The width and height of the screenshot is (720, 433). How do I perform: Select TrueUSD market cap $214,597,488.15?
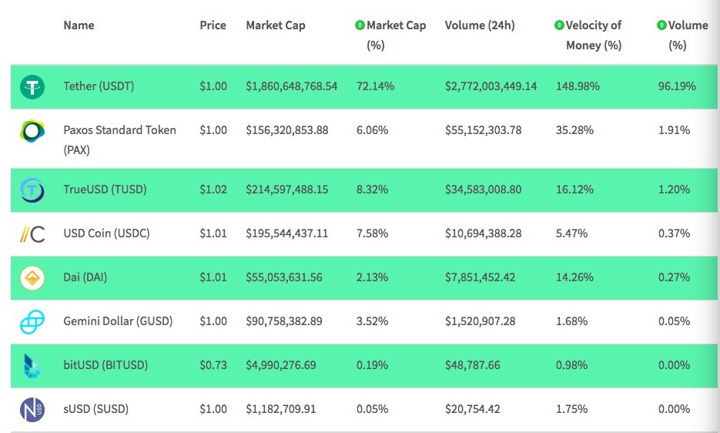tap(287, 190)
